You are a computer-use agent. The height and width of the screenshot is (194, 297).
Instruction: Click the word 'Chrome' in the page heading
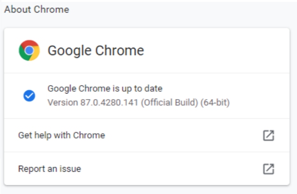pos(52,9)
